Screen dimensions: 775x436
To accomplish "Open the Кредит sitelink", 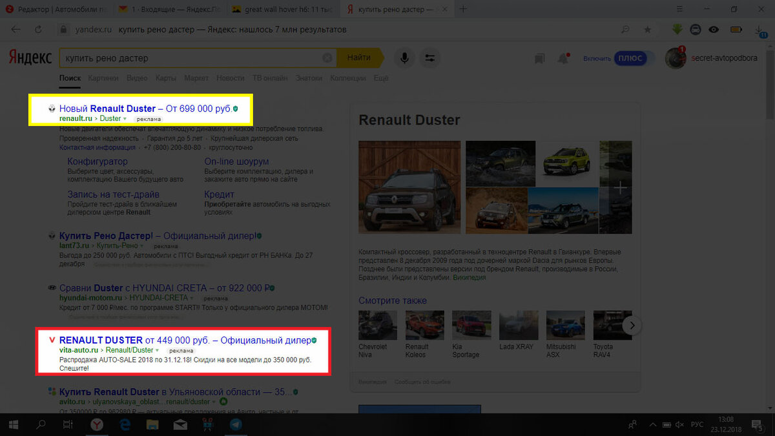I will pos(219,194).
